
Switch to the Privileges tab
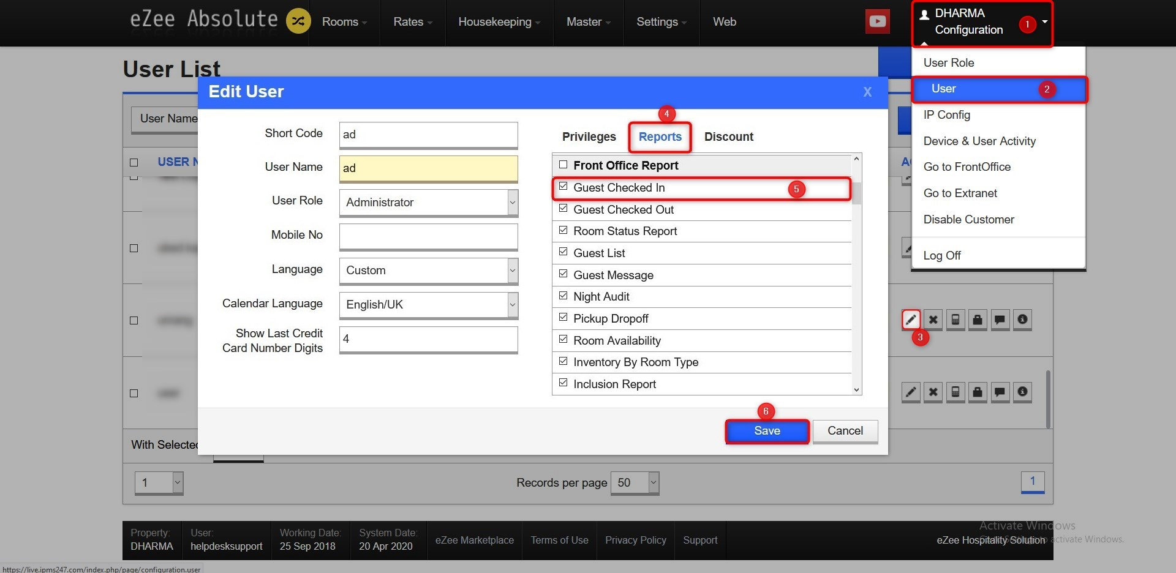589,137
